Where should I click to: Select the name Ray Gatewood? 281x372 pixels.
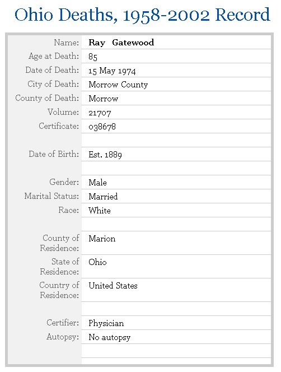click(x=121, y=43)
